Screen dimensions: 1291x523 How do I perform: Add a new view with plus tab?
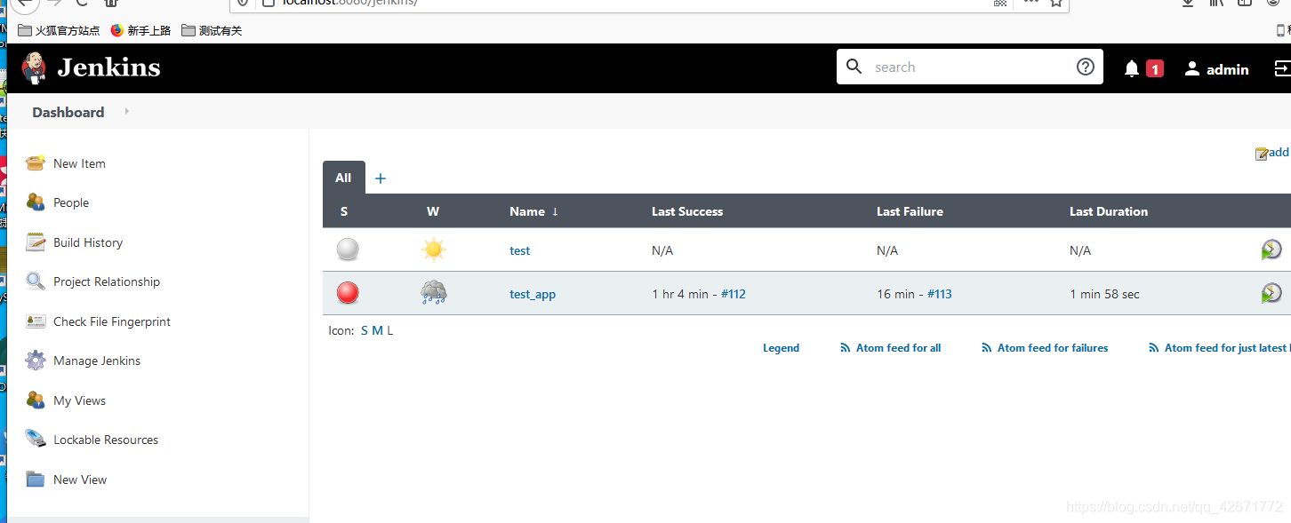coord(381,178)
